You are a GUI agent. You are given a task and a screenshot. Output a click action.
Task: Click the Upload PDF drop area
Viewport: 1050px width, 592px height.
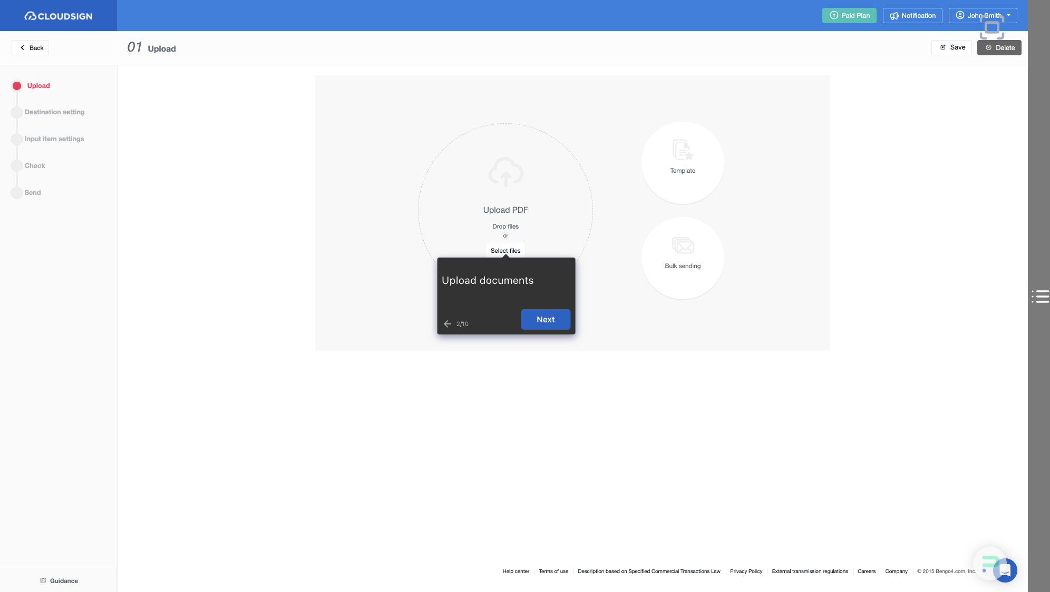(505, 210)
